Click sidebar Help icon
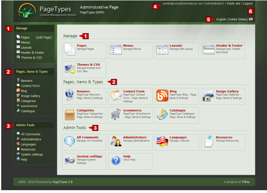 pyautogui.click(x=18, y=159)
